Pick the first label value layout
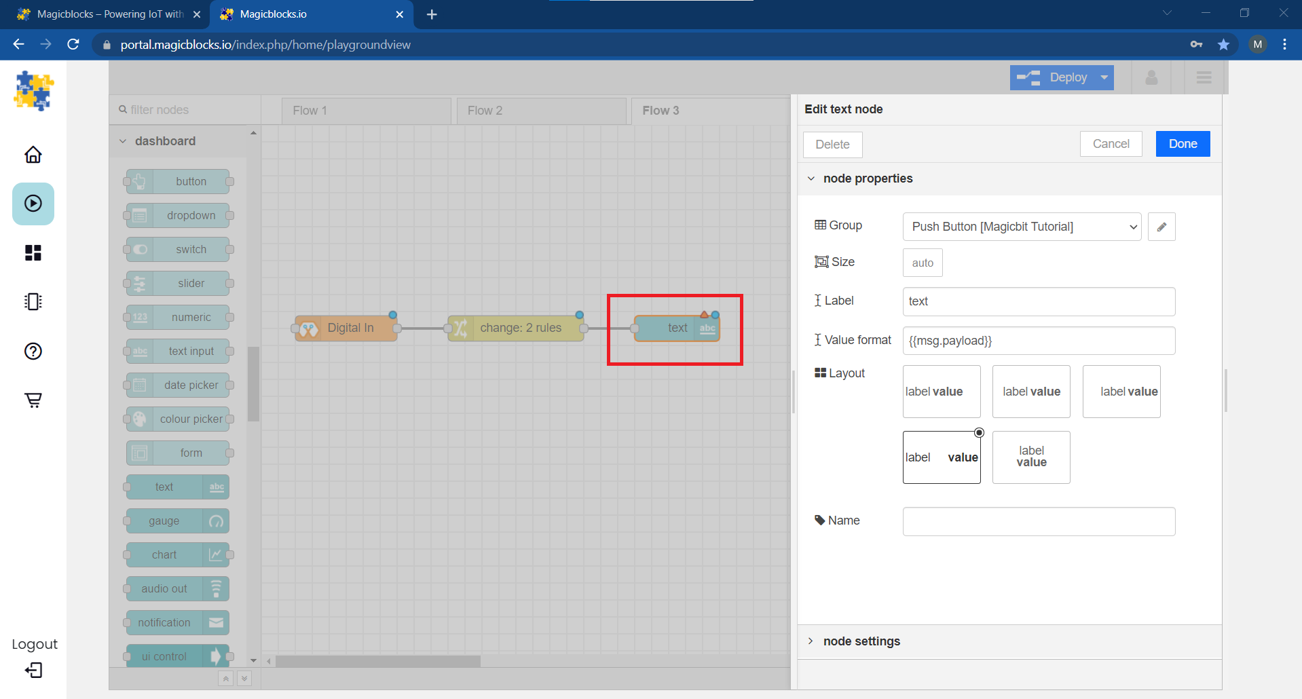Viewport: 1302px width, 699px height. pyautogui.click(x=941, y=392)
